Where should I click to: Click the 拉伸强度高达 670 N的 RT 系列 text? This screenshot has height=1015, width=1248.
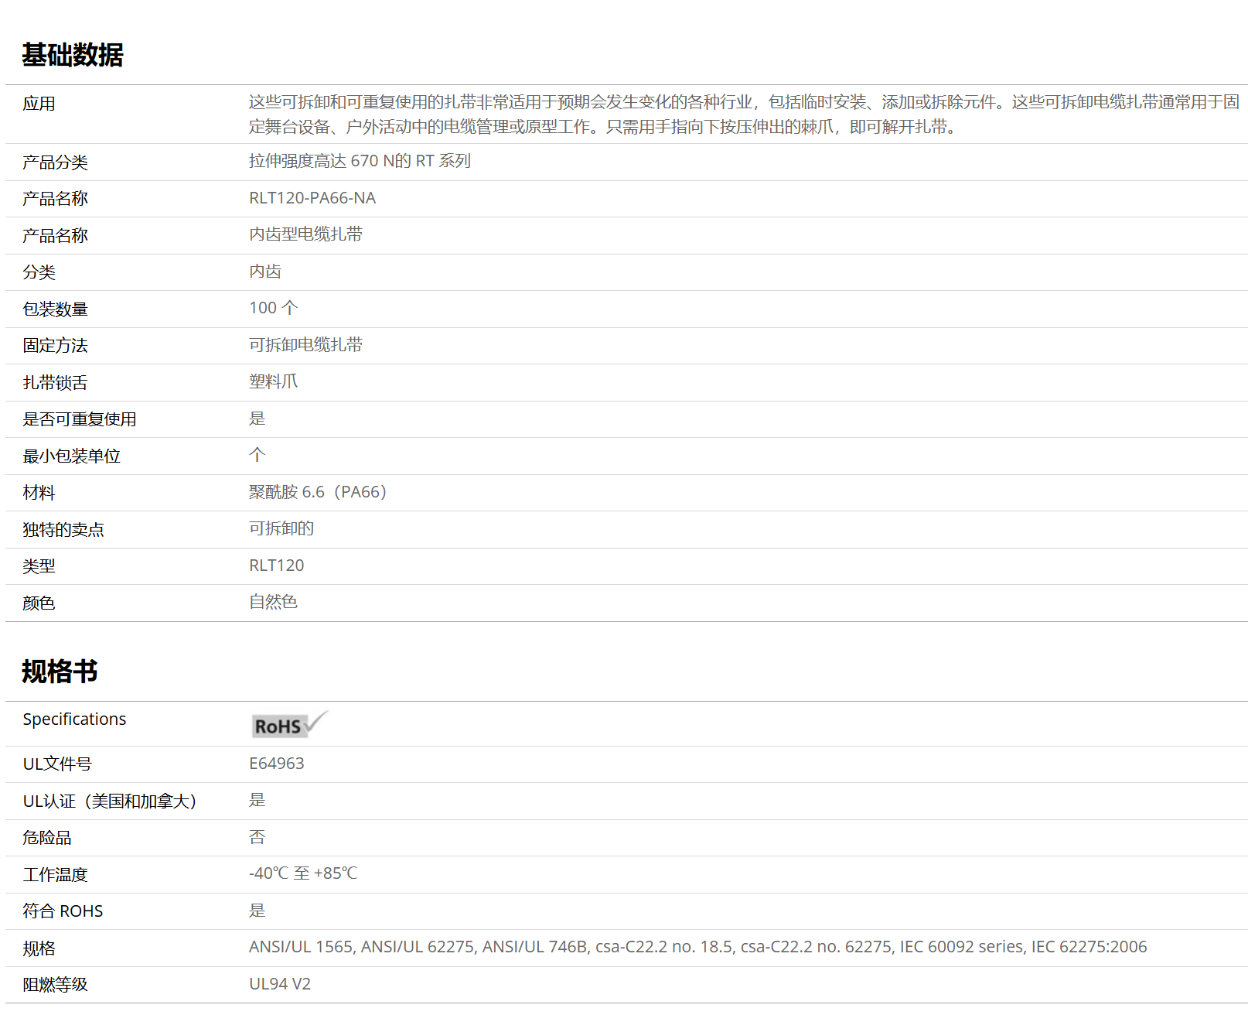[x=360, y=161]
